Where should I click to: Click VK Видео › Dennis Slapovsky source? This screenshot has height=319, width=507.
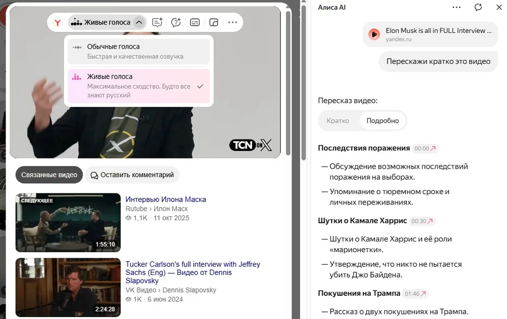[x=171, y=290]
